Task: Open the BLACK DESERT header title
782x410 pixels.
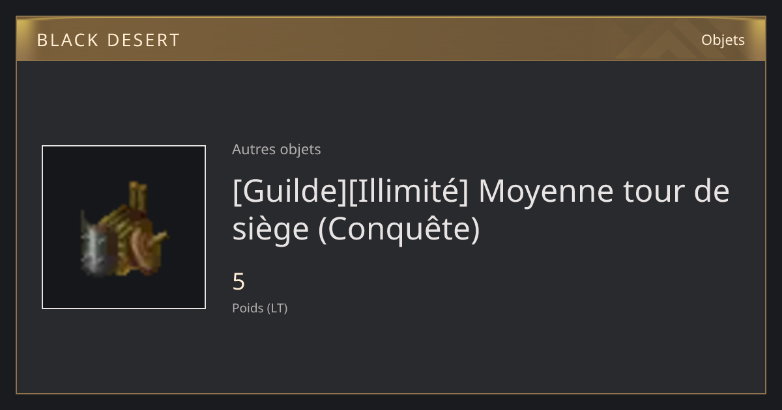Action: (x=108, y=40)
